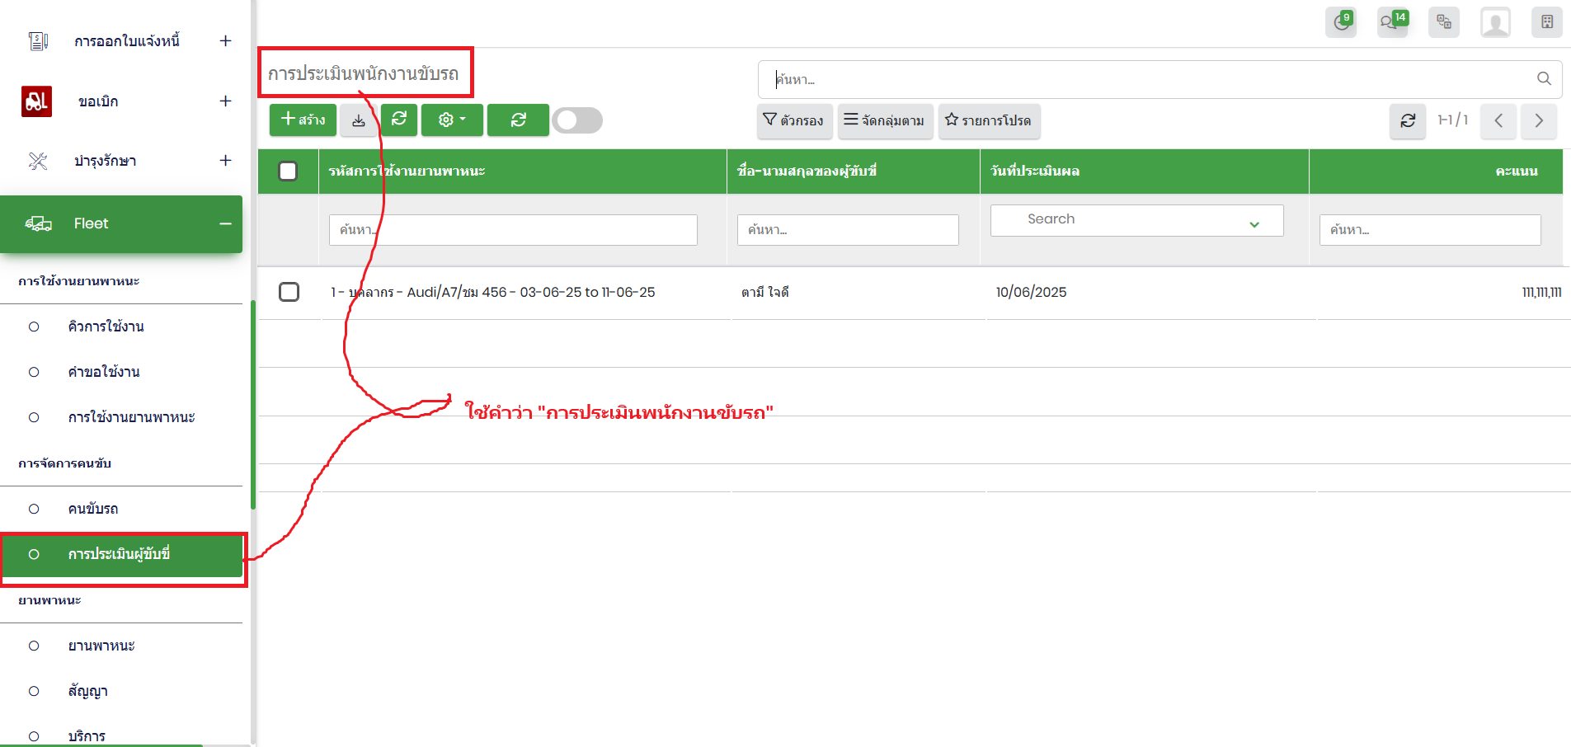Open the settings gear dropdown
The height and width of the screenshot is (747, 1571).
click(451, 120)
